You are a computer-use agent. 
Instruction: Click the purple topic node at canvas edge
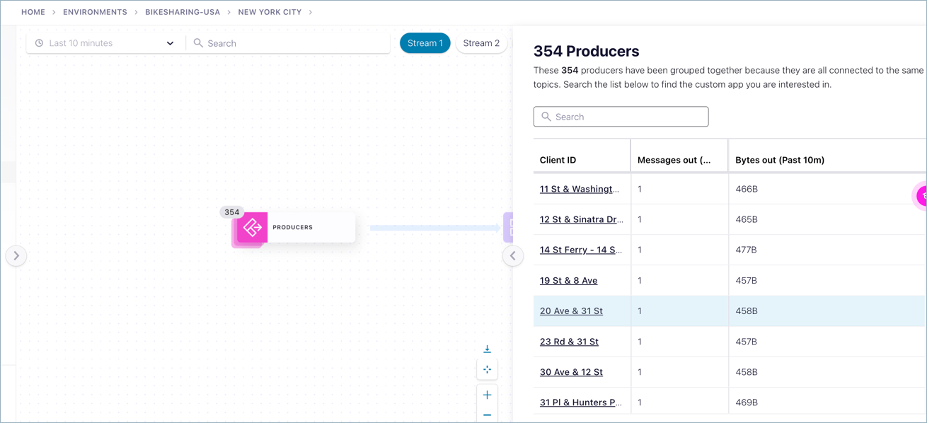(508, 227)
